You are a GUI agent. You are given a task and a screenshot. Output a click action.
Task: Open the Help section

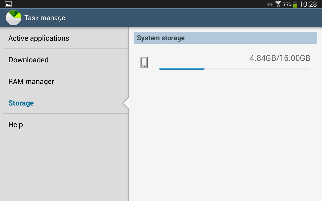pyautogui.click(x=16, y=125)
